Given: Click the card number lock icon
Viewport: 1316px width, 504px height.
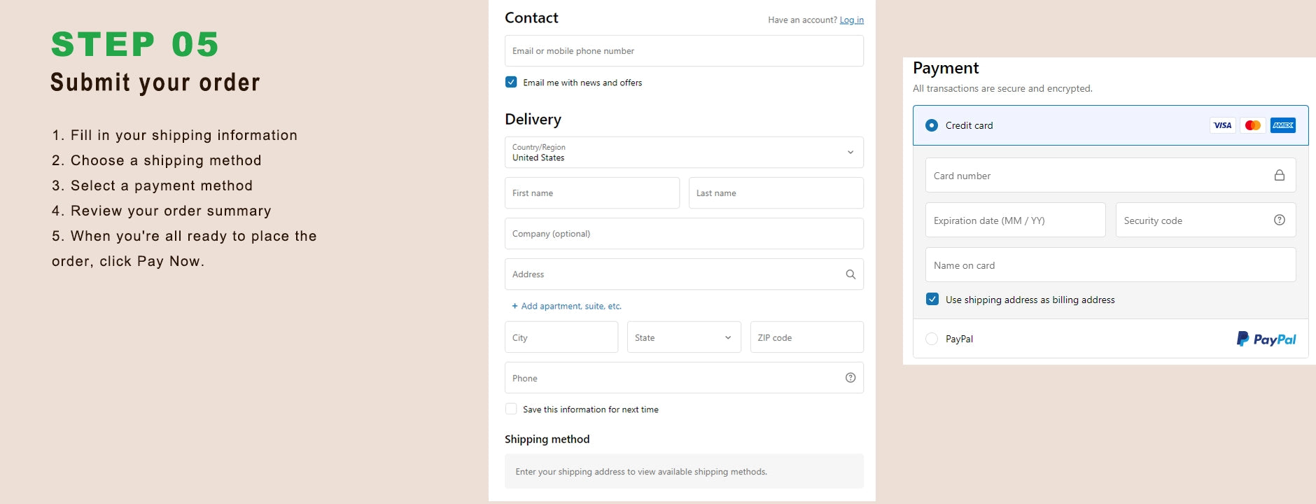Looking at the screenshot, I should coord(1279,176).
